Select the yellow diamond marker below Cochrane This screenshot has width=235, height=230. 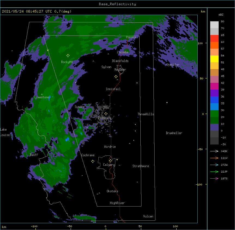click(x=93, y=161)
